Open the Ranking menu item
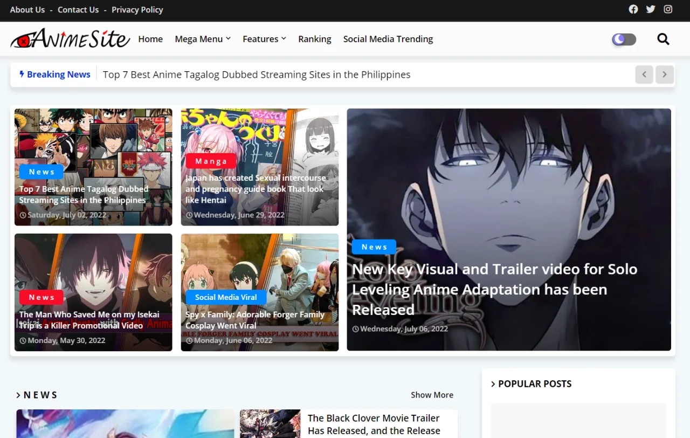The width and height of the screenshot is (690, 438). (315, 39)
